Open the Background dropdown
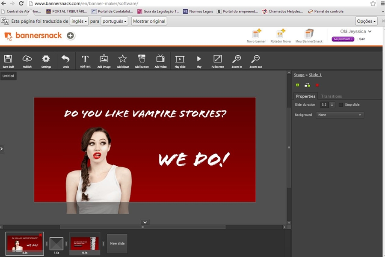 [340, 115]
